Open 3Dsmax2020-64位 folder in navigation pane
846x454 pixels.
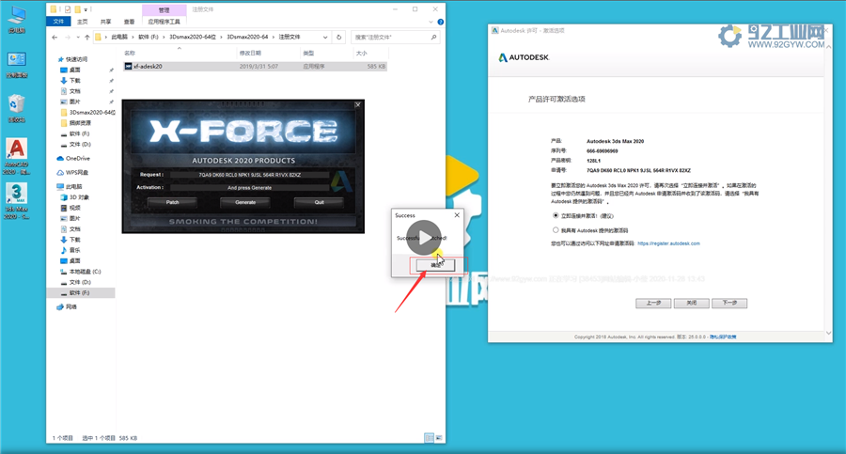click(x=92, y=112)
